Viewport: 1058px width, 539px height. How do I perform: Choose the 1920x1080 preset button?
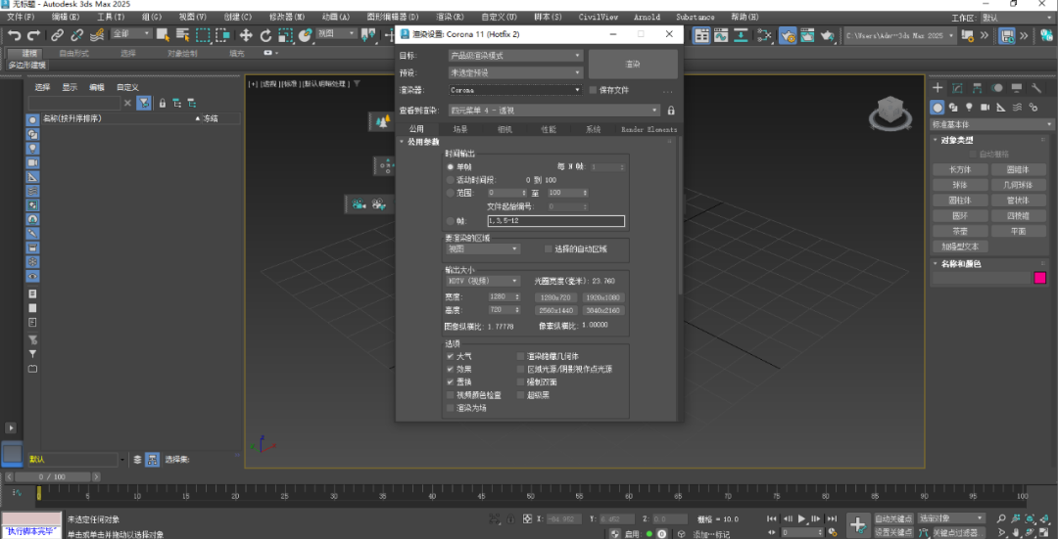602,297
